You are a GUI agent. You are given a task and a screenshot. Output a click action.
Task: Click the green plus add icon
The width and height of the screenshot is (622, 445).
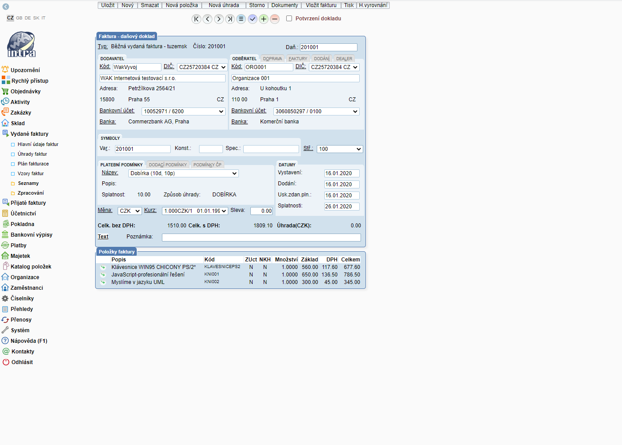point(264,19)
